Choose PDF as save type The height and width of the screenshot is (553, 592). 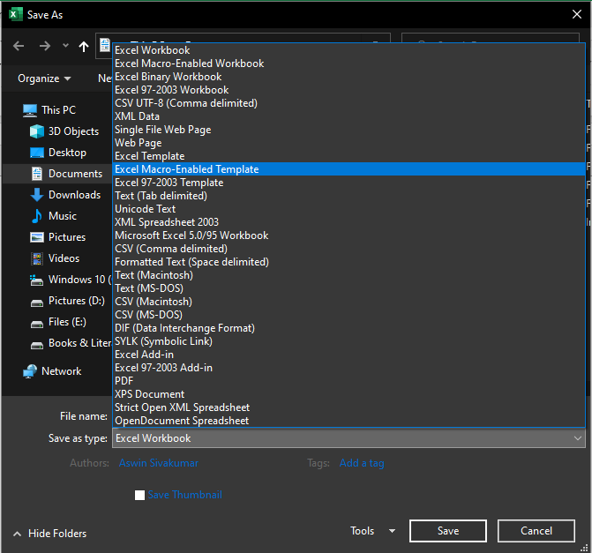click(348, 381)
